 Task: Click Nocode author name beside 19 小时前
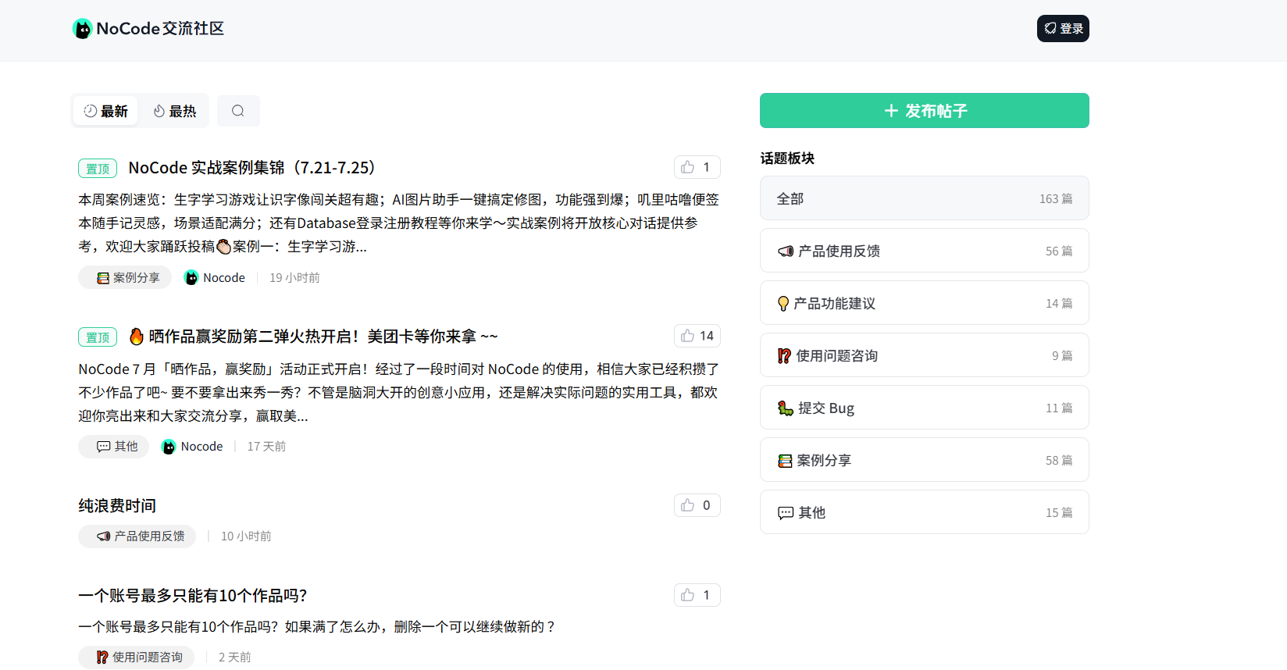tap(224, 278)
